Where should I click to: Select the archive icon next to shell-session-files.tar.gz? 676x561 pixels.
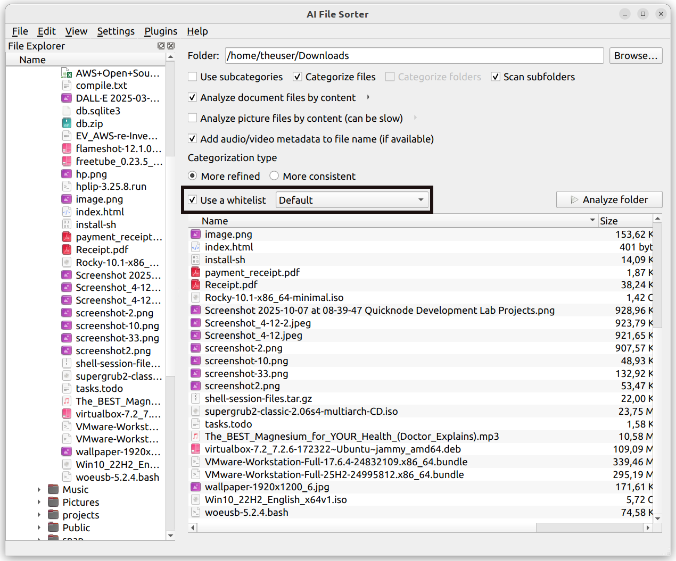[x=195, y=398]
